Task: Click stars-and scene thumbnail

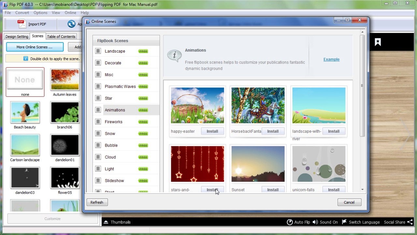Action: click(197, 164)
